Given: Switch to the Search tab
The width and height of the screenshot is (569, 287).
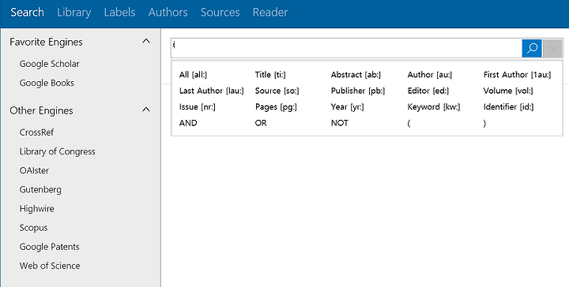Looking at the screenshot, I should coord(27,13).
